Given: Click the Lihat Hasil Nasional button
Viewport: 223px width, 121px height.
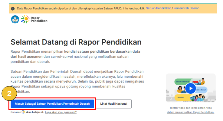Looking at the screenshot, I should [114, 104].
